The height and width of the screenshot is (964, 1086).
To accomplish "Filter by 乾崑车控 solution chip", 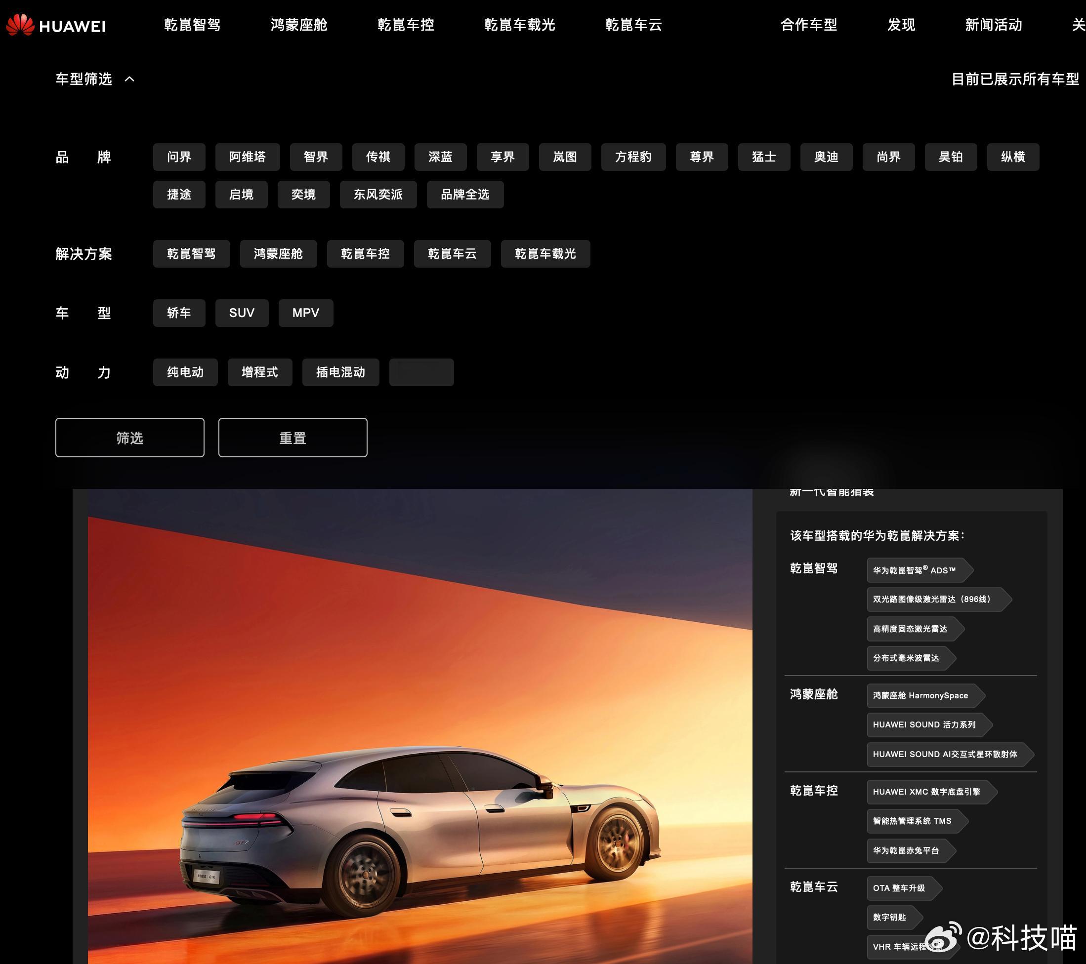I will (366, 253).
